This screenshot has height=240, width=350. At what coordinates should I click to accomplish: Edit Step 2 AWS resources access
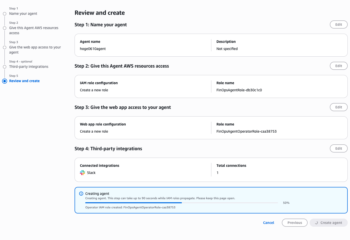point(339,66)
